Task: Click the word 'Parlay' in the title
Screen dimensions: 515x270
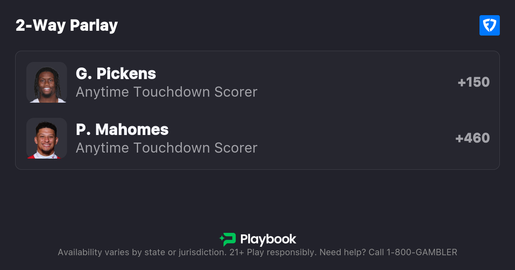Action: click(94, 26)
